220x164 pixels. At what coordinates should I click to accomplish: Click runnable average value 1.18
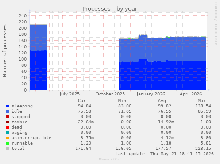(x=166, y=143)
